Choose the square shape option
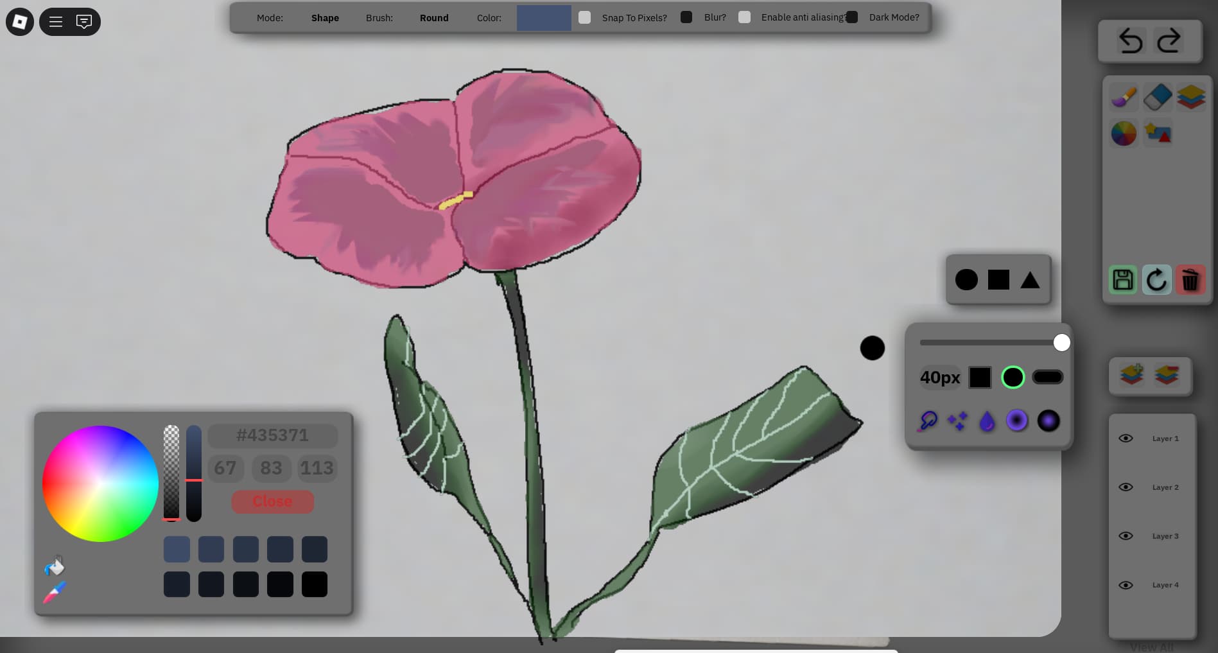The image size is (1218, 653). (x=998, y=279)
